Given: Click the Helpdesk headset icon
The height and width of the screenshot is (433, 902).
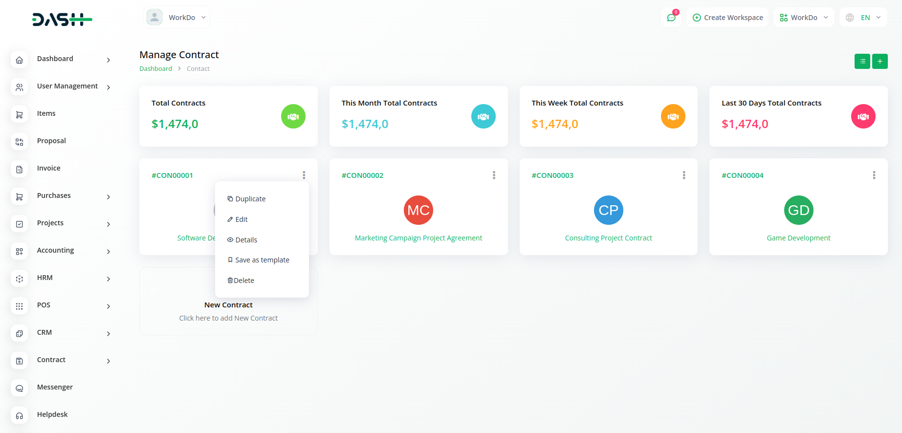Looking at the screenshot, I should (20, 415).
